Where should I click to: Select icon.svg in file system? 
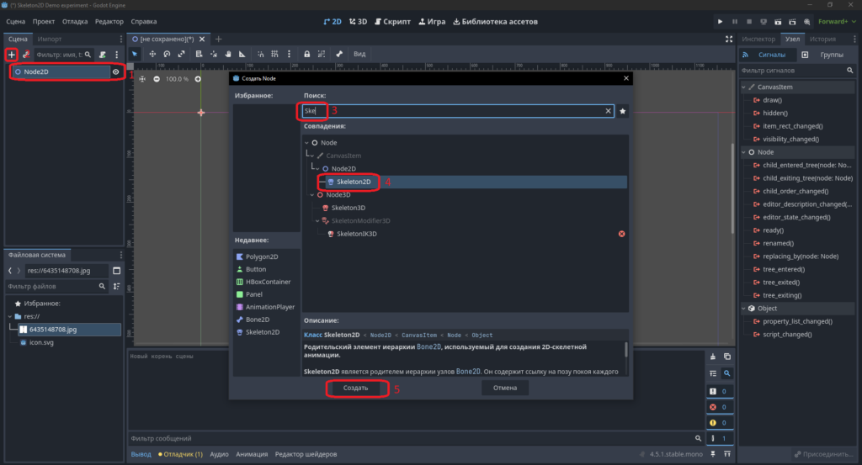pos(41,342)
